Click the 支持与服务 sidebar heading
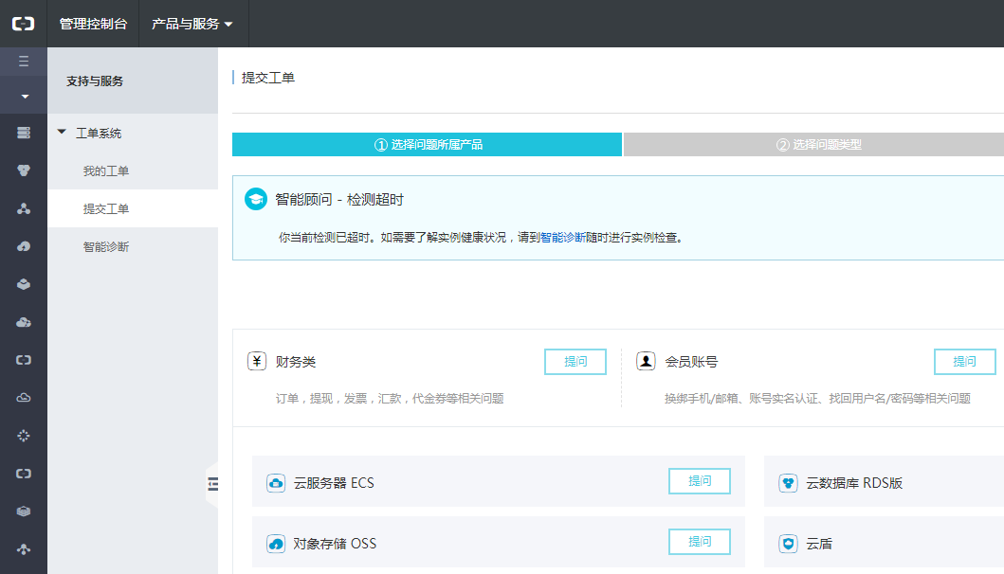The width and height of the screenshot is (1004, 574). pyautogui.click(x=95, y=81)
